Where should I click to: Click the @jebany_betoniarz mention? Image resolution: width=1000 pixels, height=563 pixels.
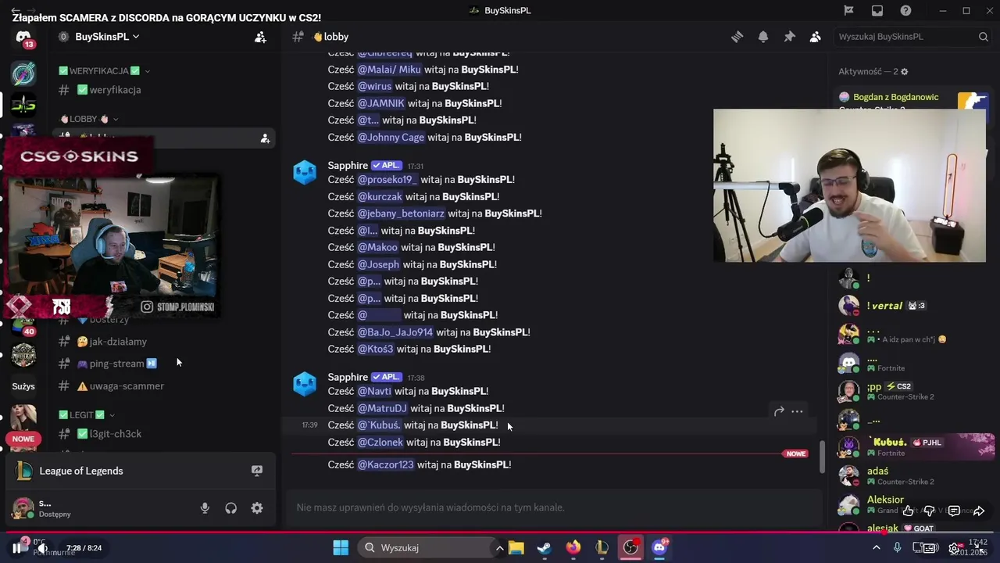pos(401,213)
